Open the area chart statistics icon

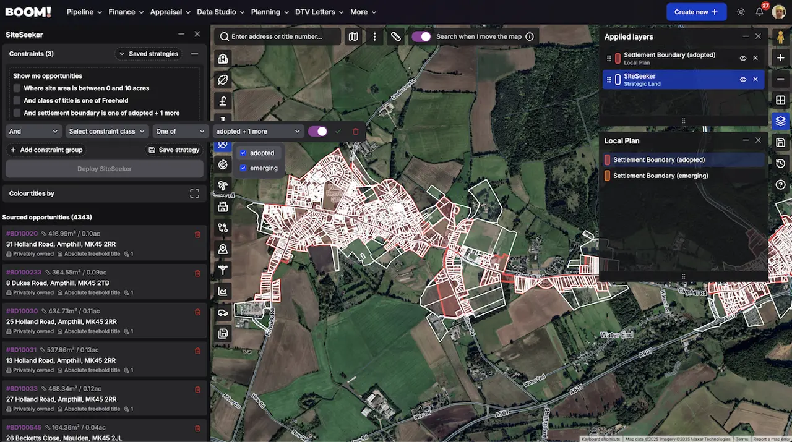coord(223,291)
